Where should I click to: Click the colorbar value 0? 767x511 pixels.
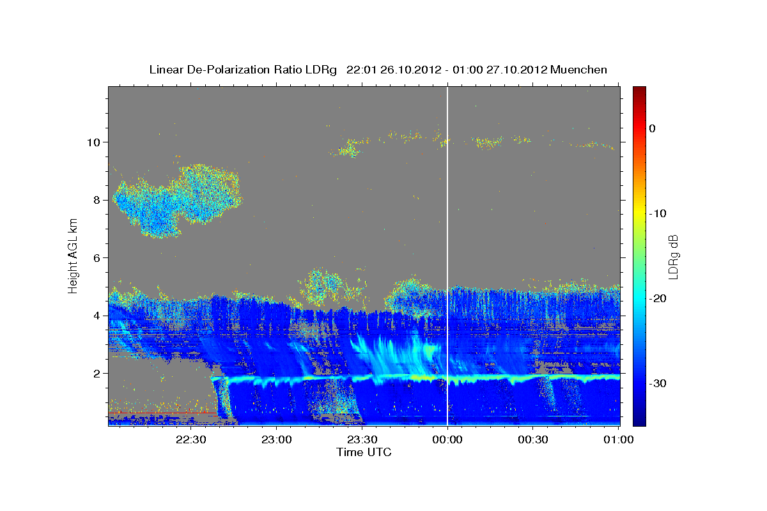click(x=653, y=128)
